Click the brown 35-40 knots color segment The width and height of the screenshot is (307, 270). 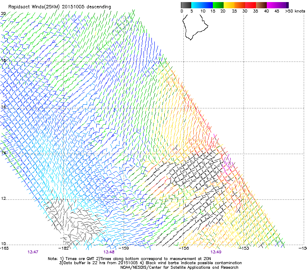261,5
